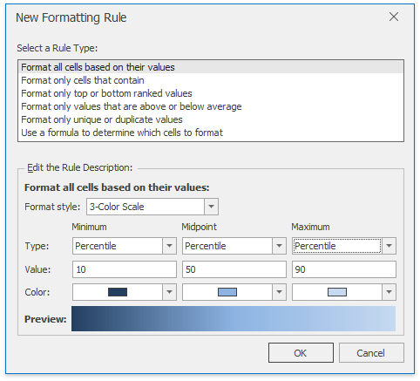Click the dark navy Minimum color swatch
This screenshot has width=420, height=381.
(118, 292)
